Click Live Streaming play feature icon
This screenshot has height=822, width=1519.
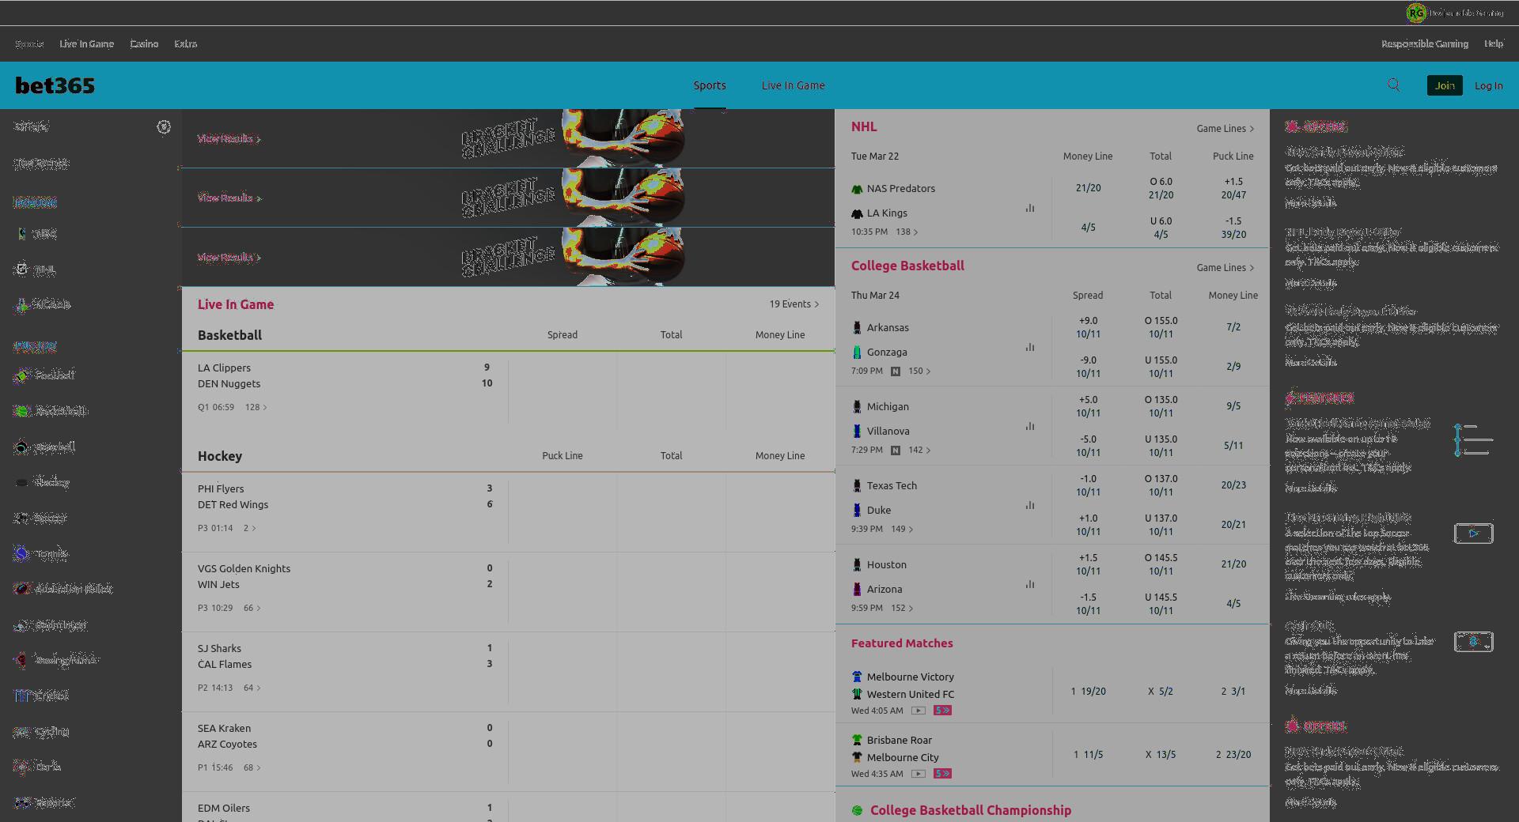(x=1474, y=534)
